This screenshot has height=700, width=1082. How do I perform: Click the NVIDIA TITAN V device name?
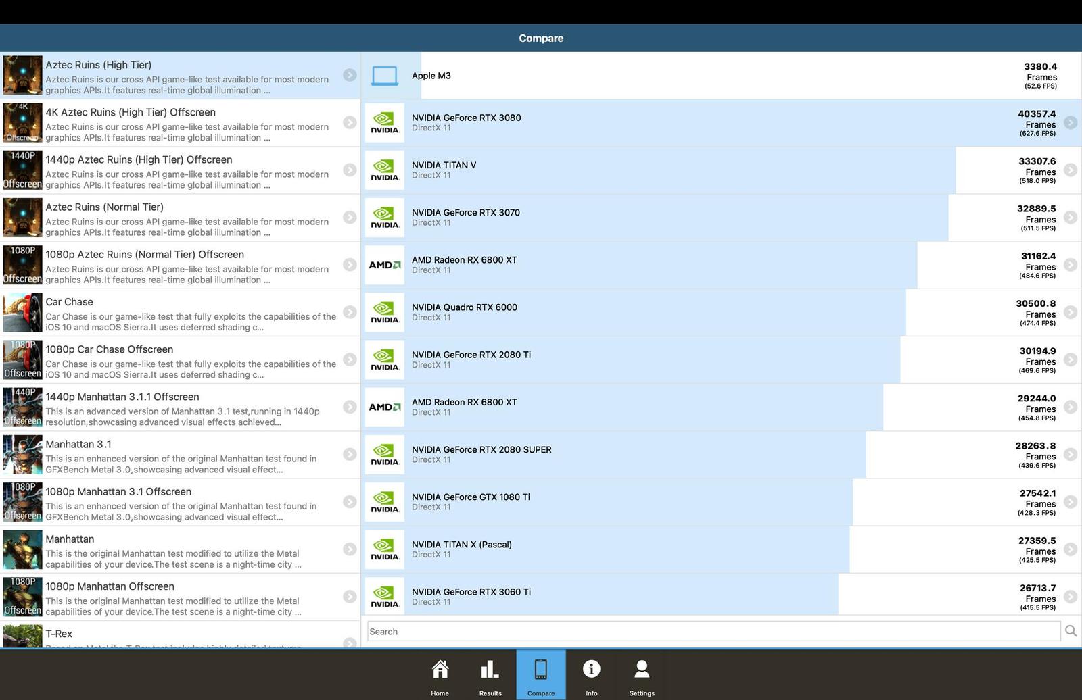(444, 165)
